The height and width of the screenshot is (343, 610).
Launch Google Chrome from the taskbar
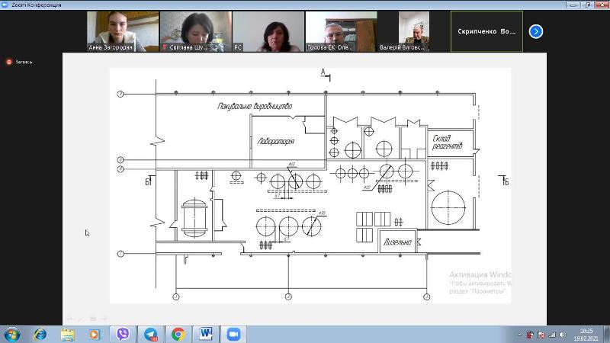pos(178,334)
